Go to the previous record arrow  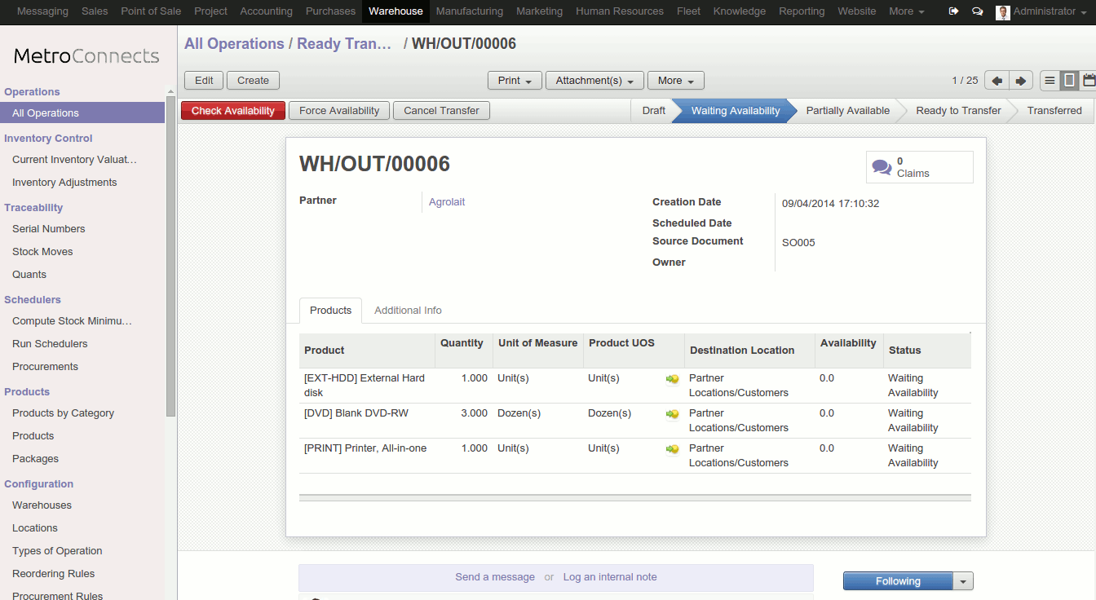pyautogui.click(x=997, y=81)
